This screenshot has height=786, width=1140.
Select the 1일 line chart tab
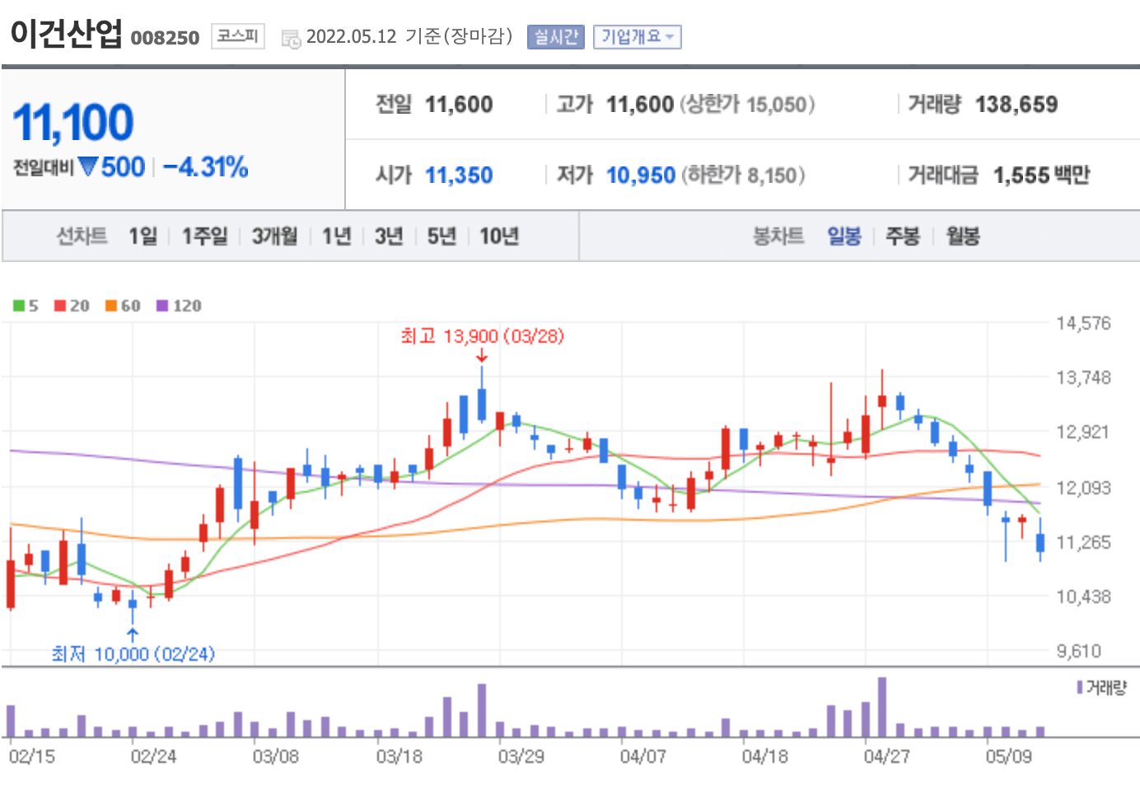(142, 236)
